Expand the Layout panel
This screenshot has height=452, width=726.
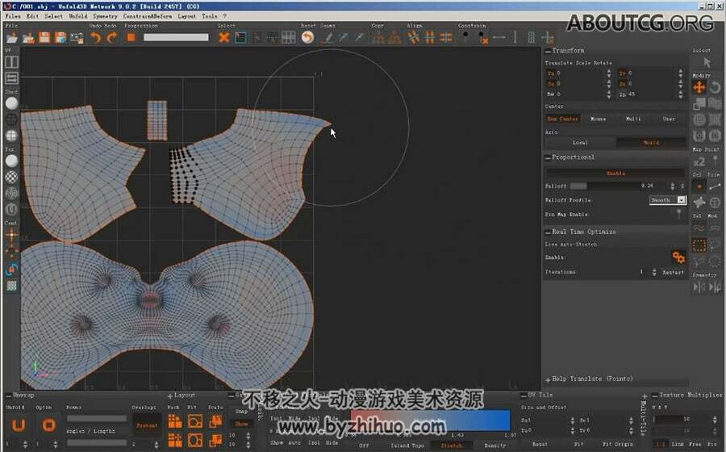pyautogui.click(x=170, y=396)
